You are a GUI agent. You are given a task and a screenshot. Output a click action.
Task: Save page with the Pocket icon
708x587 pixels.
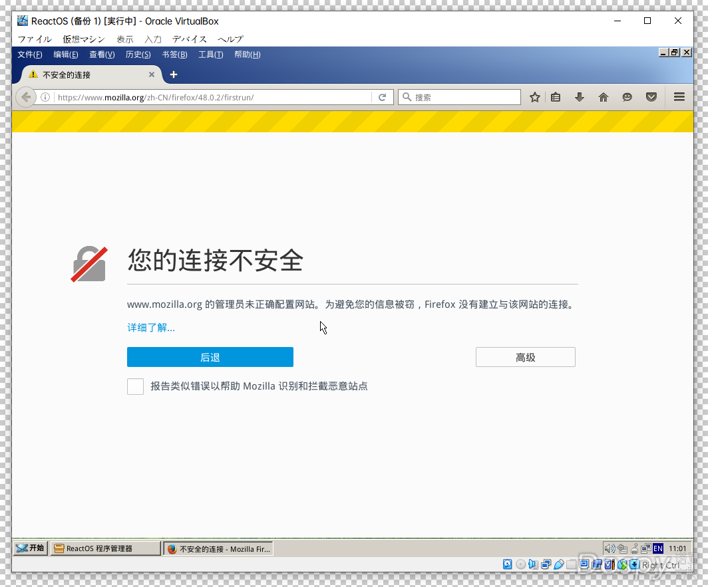pos(651,97)
